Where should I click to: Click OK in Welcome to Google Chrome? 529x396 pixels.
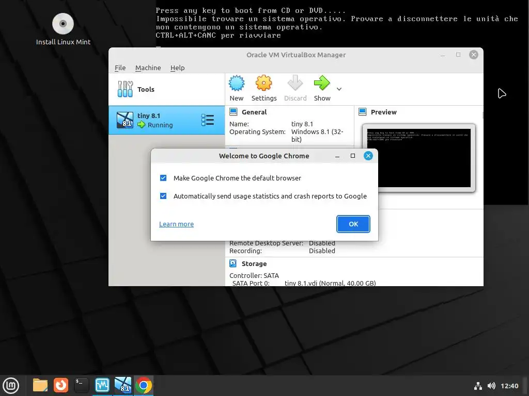pos(353,224)
